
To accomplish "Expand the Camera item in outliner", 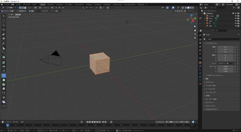I will point(205,16).
